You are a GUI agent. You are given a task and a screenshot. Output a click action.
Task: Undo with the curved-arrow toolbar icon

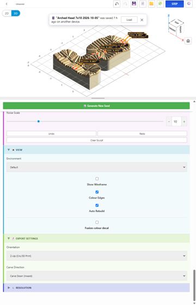117,4
